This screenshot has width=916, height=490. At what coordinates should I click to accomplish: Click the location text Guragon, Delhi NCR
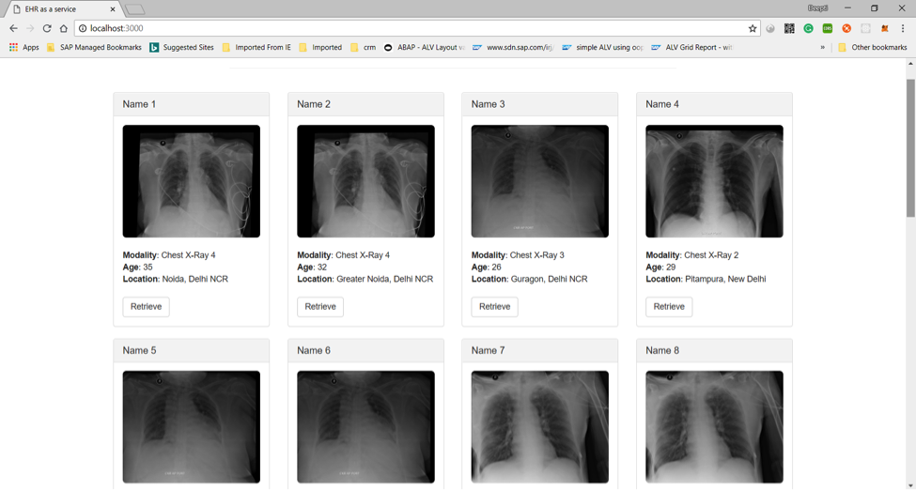550,279
